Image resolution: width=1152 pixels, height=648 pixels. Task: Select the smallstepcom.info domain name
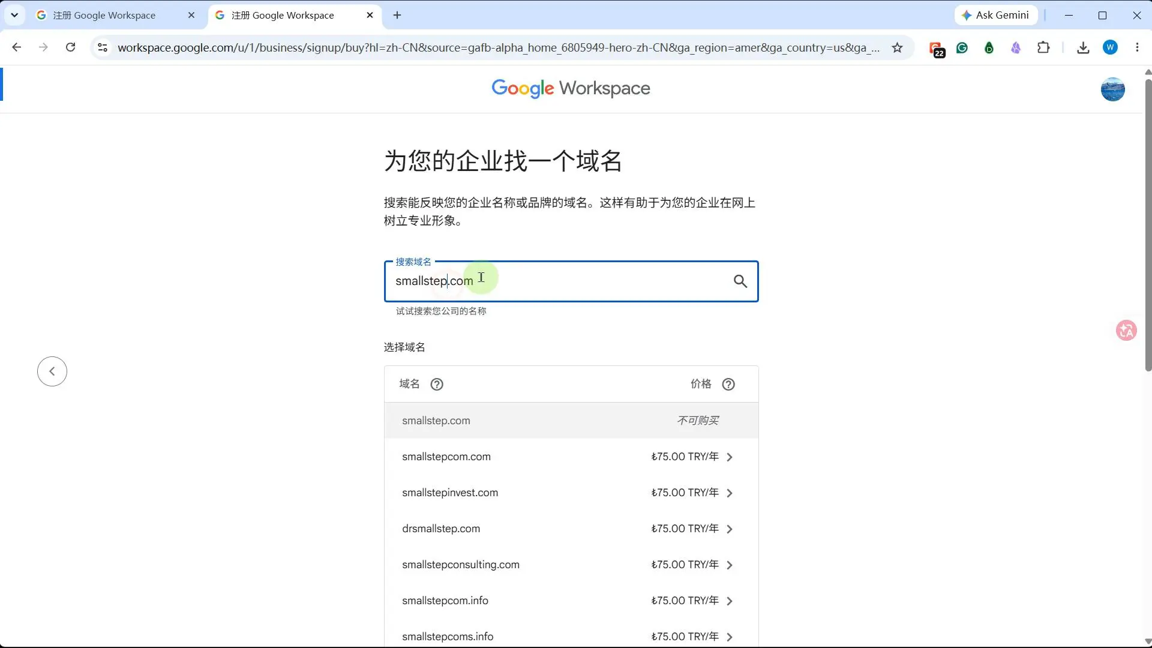(x=445, y=601)
